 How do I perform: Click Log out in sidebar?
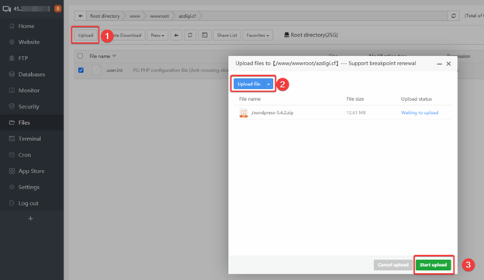[x=28, y=203]
